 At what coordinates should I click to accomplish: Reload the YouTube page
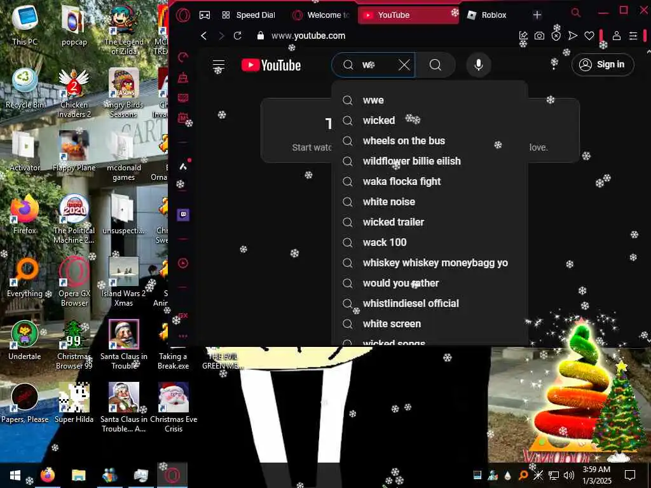238,36
